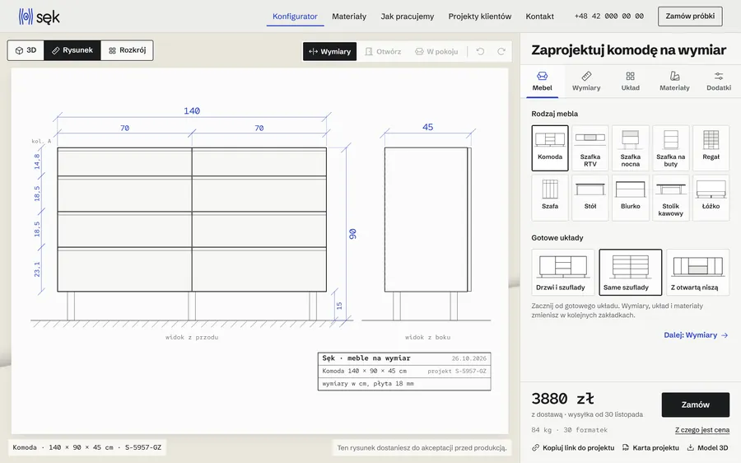The width and height of the screenshot is (741, 463).
Task: Pick the Z otwartą niszą layout
Action: (x=697, y=273)
